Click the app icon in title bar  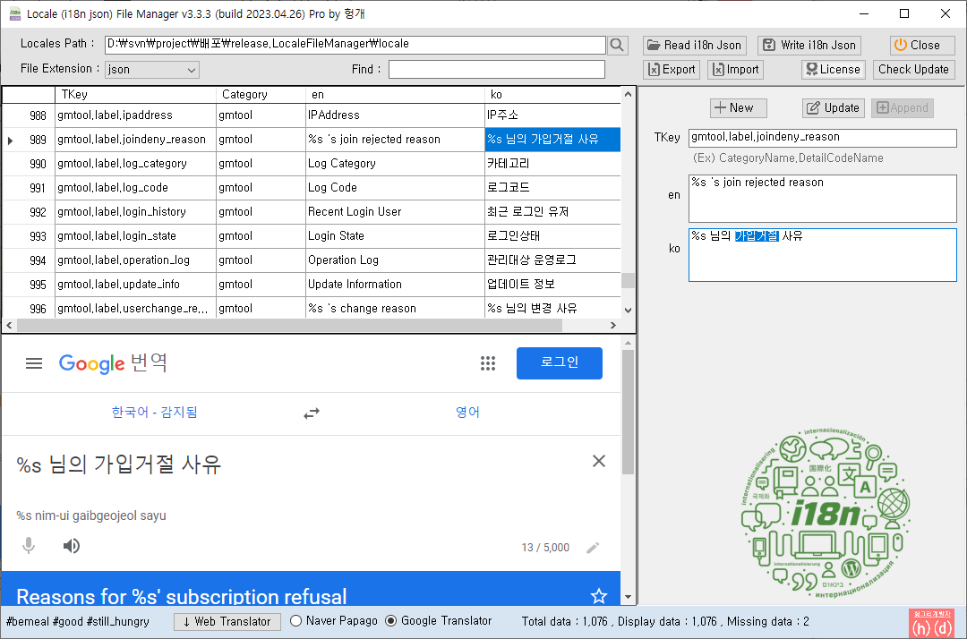[x=15, y=13]
